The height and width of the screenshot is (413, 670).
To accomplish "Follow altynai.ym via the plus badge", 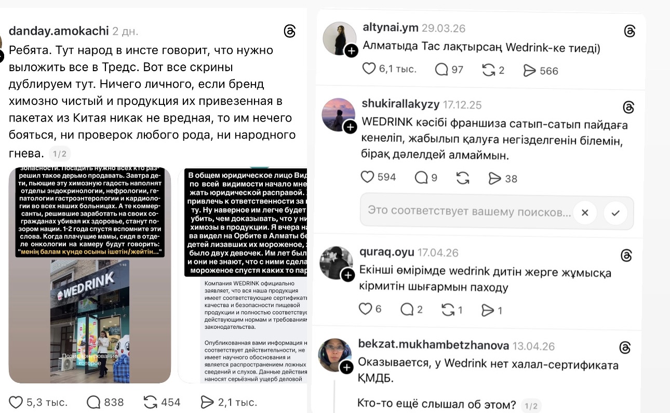I will coord(352,50).
